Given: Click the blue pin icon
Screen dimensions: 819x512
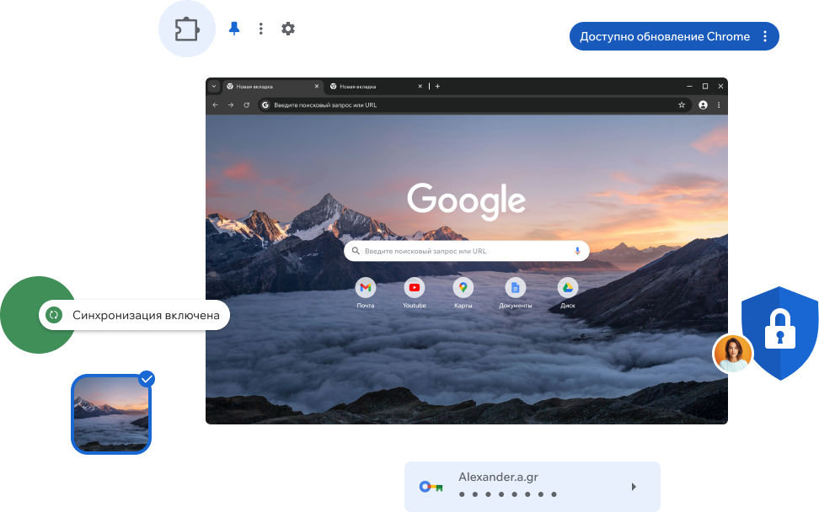Looking at the screenshot, I should tap(234, 29).
